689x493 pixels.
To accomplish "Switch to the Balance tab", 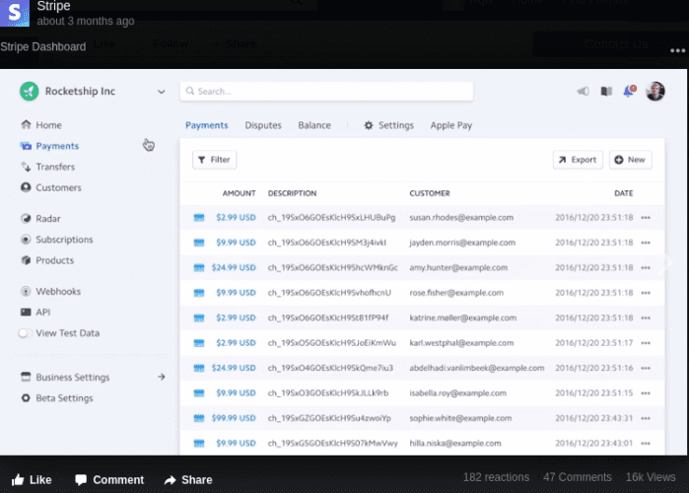I will coord(314,125).
